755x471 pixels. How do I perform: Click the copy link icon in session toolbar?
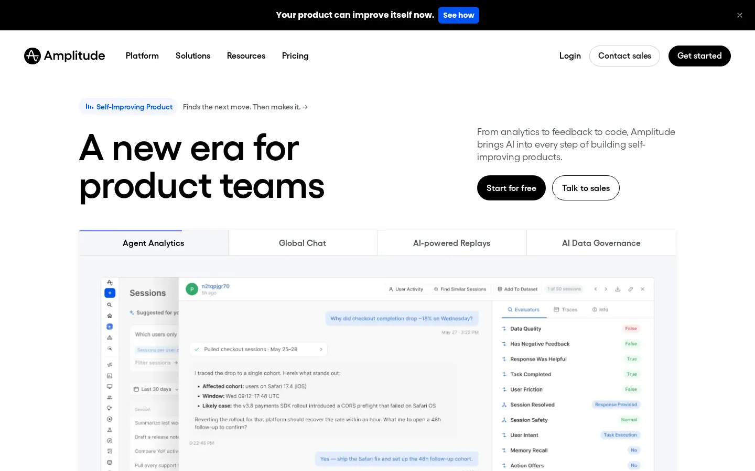[x=630, y=289]
